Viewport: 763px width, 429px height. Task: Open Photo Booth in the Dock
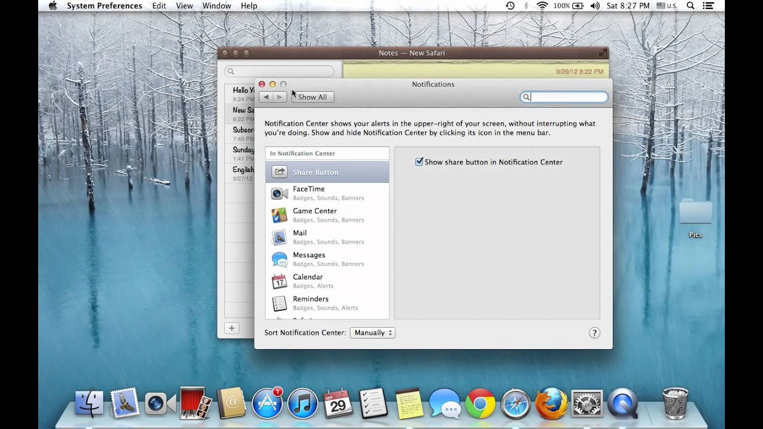click(196, 403)
